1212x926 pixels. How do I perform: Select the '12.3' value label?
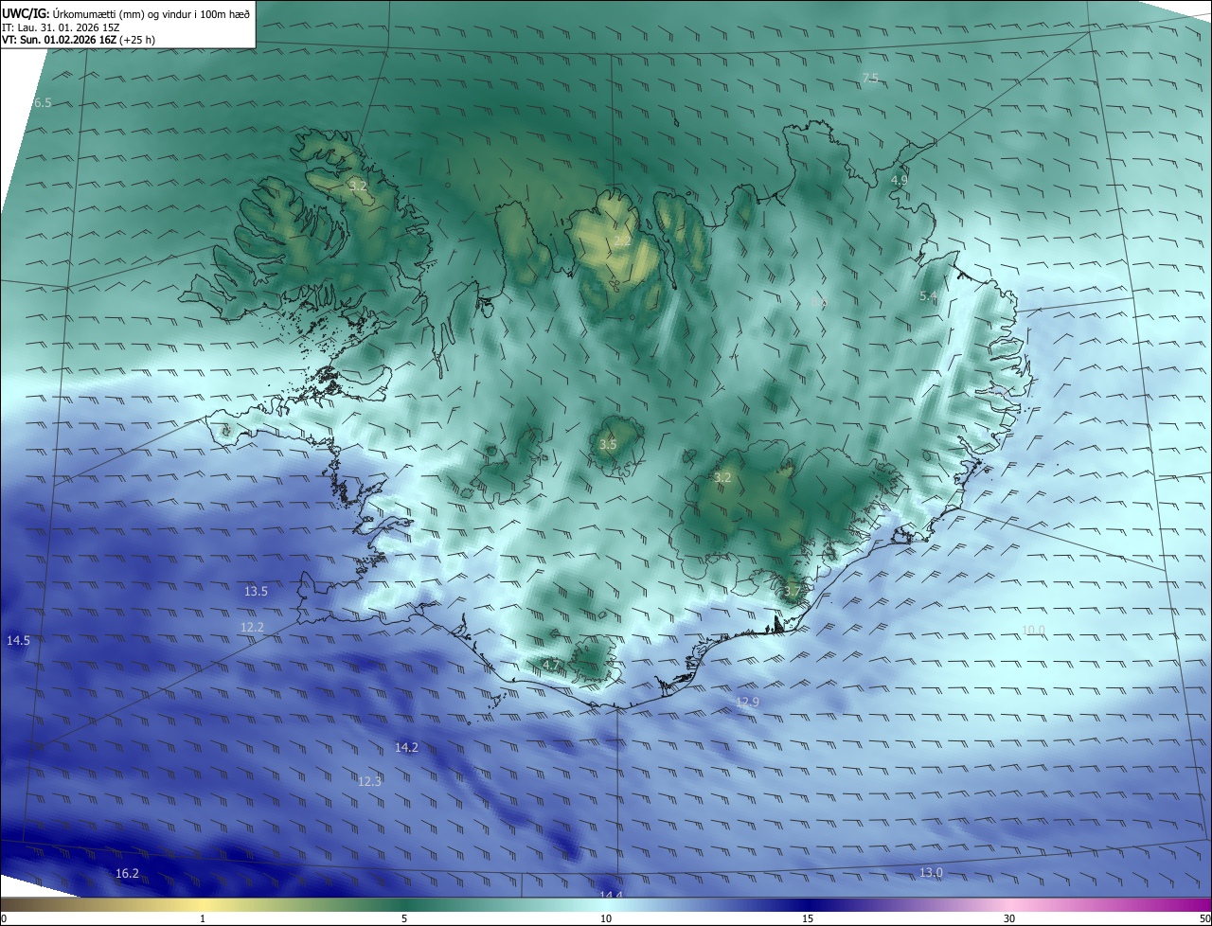[369, 781]
